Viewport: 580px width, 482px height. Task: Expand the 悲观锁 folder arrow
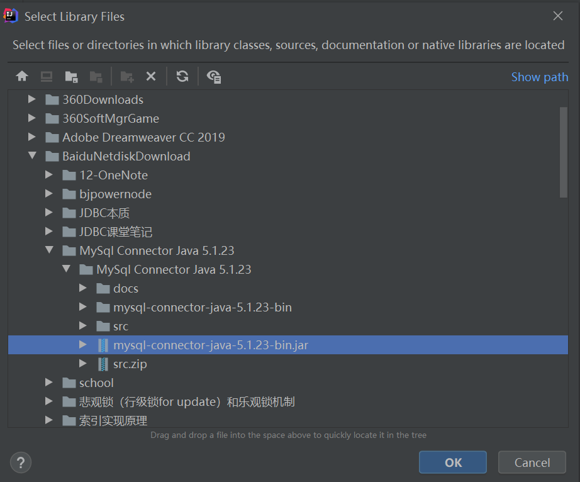(49, 401)
